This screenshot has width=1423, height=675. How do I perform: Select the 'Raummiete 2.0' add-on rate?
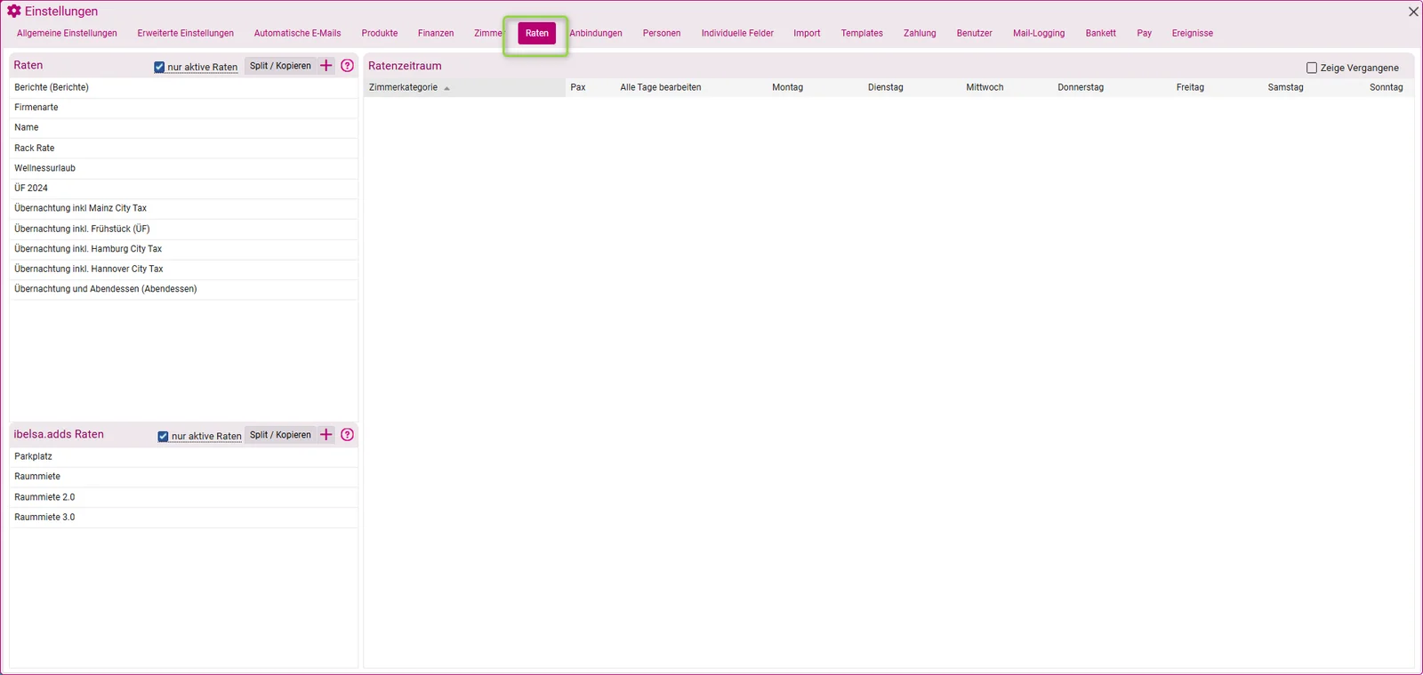coord(184,497)
